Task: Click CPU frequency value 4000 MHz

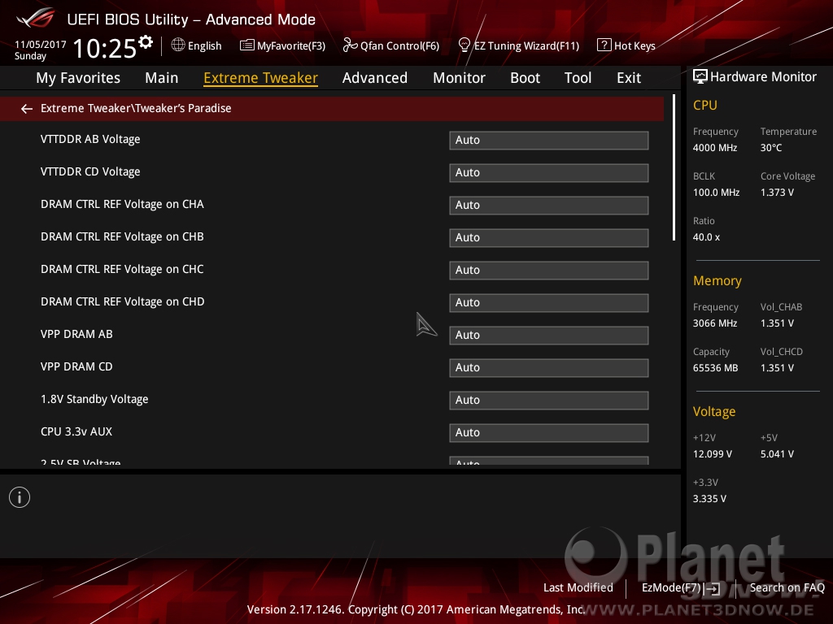Action: click(x=715, y=148)
